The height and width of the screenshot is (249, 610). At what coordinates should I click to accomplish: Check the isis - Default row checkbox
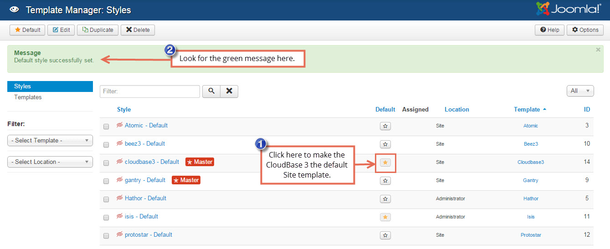click(x=106, y=218)
